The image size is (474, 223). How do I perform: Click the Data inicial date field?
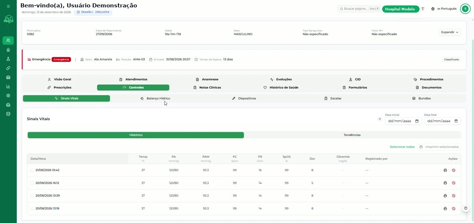point(403,121)
